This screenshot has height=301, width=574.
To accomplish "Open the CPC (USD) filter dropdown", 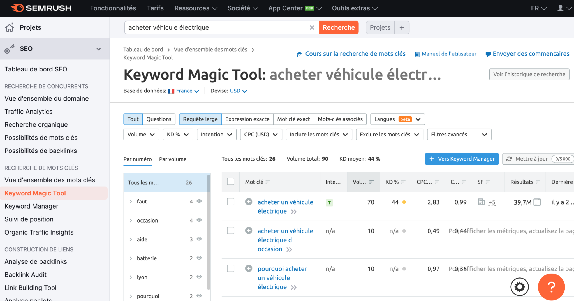I will [261, 135].
